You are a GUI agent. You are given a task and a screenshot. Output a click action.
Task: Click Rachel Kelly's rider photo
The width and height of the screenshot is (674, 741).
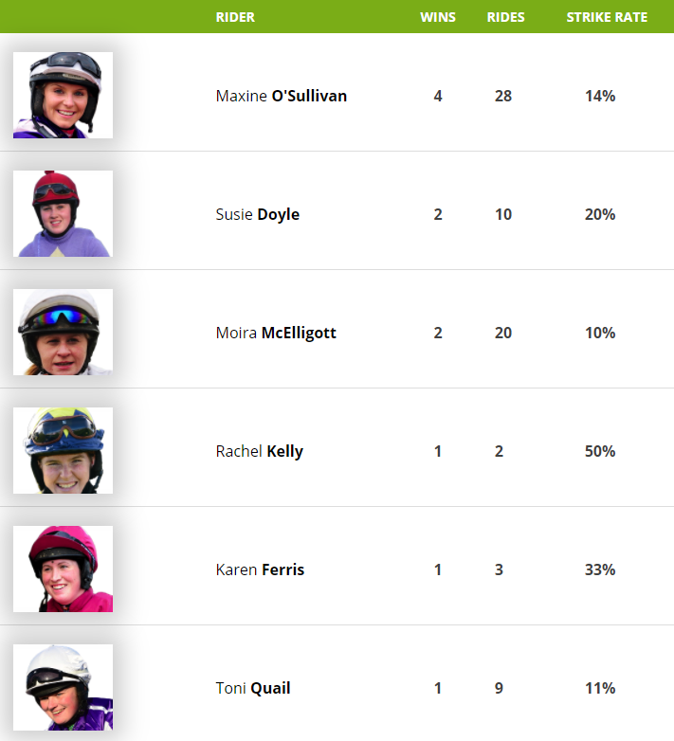point(63,451)
